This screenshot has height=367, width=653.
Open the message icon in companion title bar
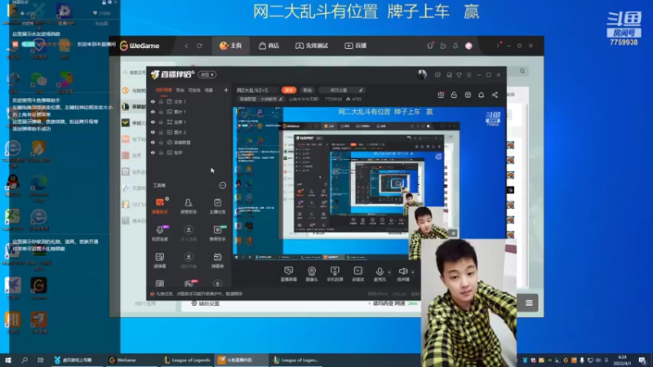[x=438, y=75]
